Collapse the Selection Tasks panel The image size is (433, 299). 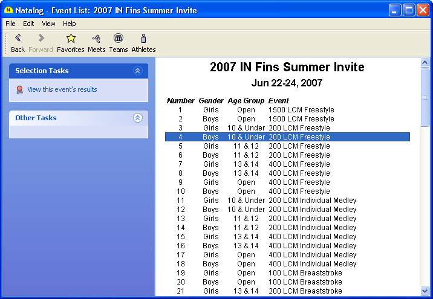137,71
